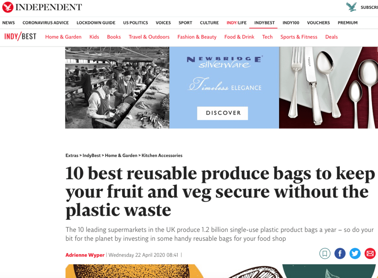Viewport: 378px width, 278px height.
Task: Bookmark this article with the bookmark icon
Action: 325,253
